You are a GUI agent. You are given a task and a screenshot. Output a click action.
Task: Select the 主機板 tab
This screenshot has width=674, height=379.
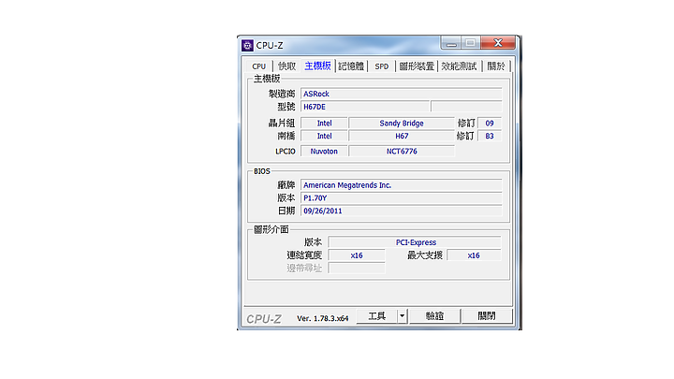click(317, 66)
